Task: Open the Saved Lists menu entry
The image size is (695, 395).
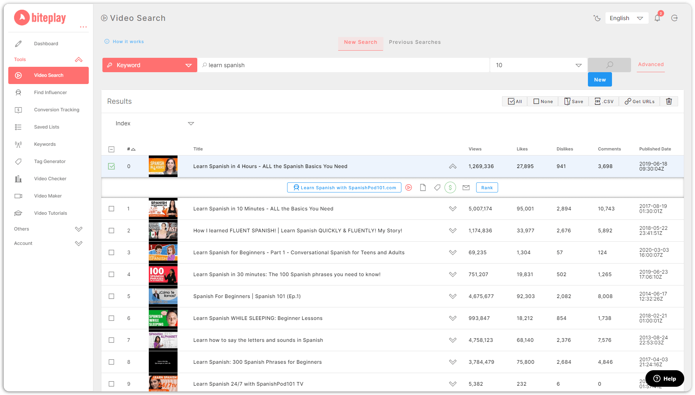Action: (46, 127)
